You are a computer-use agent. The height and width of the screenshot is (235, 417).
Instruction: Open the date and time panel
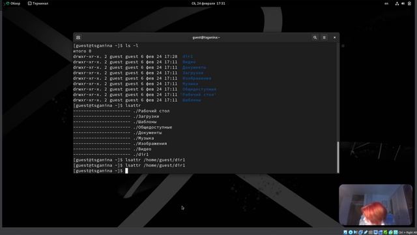[208, 3]
